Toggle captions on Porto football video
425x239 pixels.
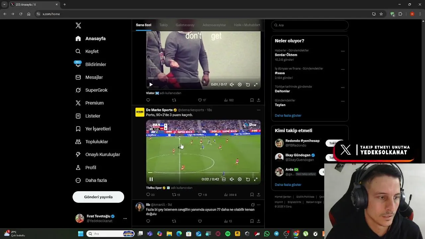coord(224,179)
